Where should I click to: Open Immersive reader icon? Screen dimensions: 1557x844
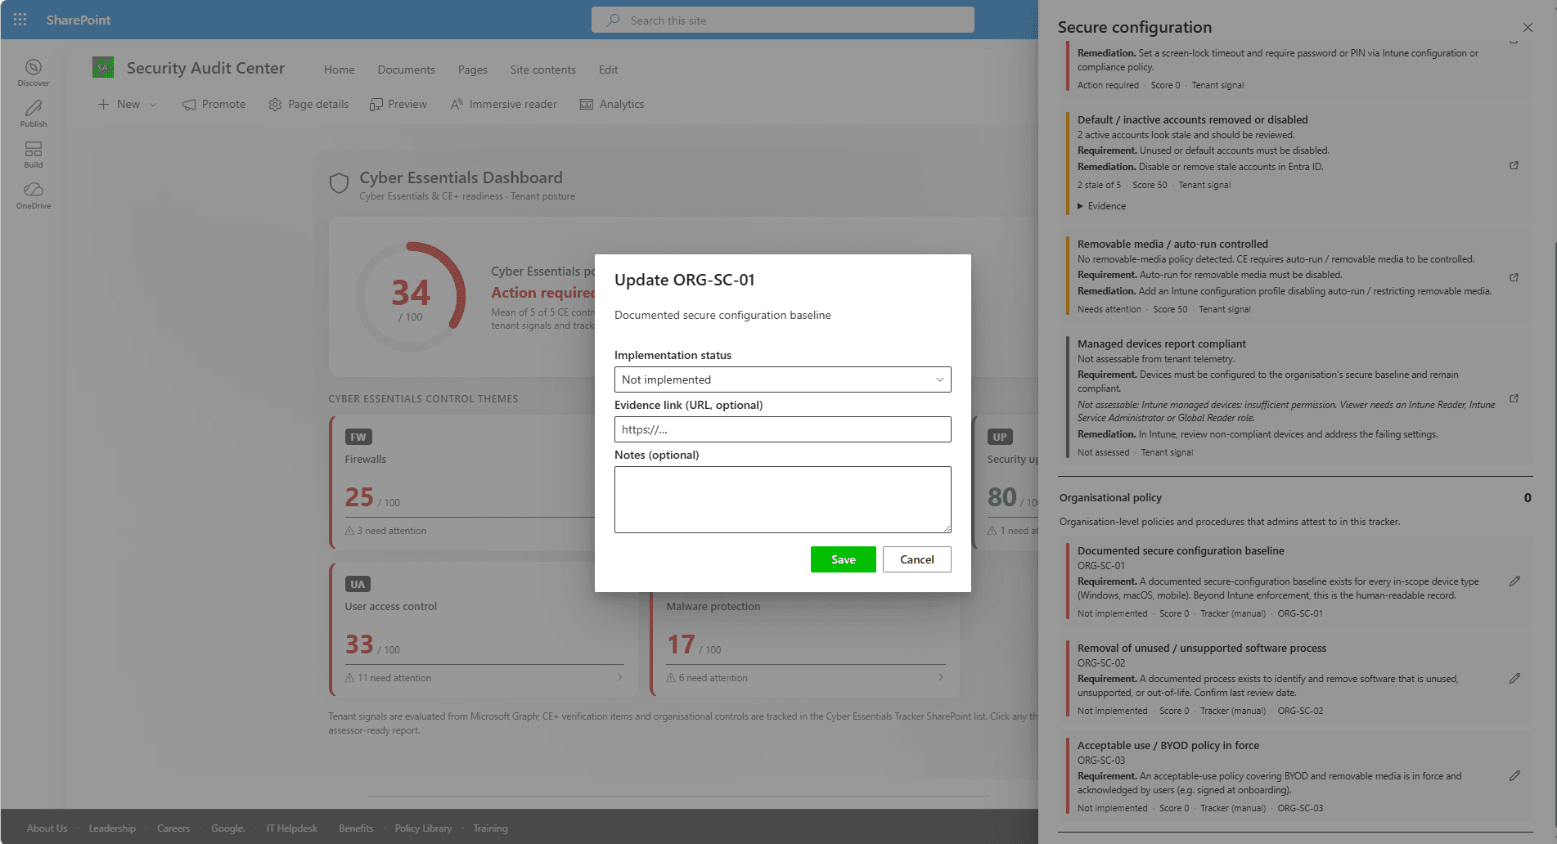coord(457,104)
